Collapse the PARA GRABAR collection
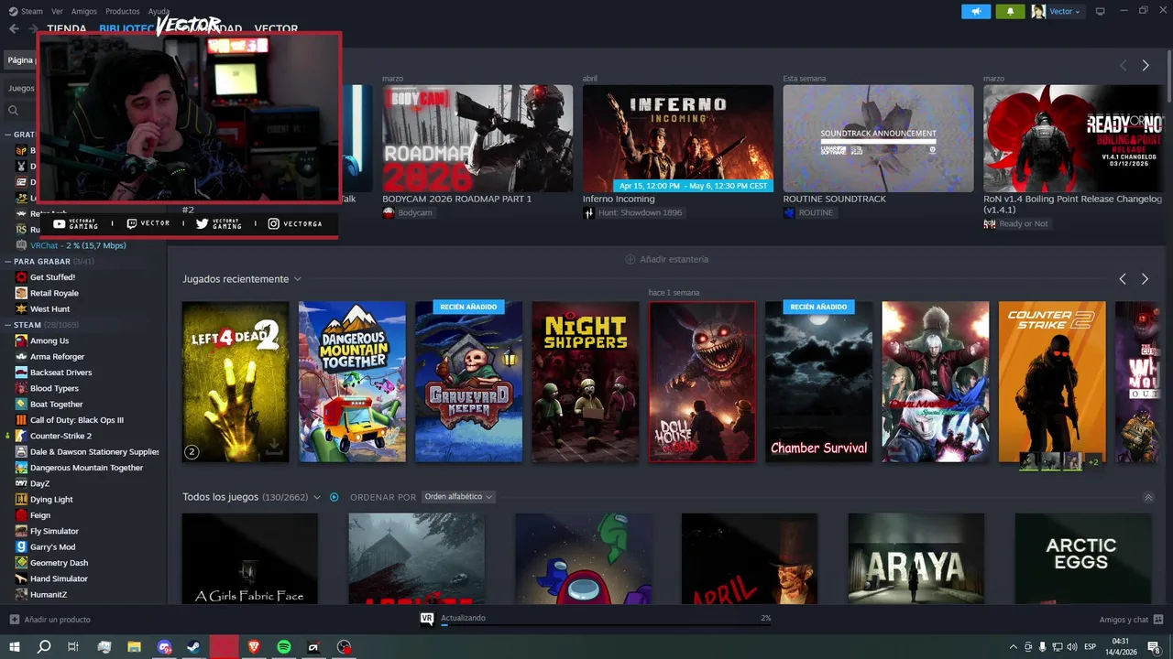Screen dimensions: 1173x659 [8, 262]
